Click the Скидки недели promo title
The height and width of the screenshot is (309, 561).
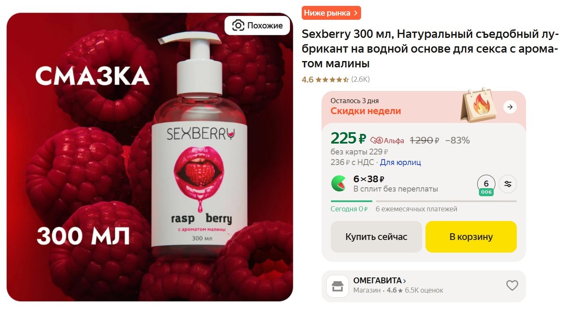point(366,111)
